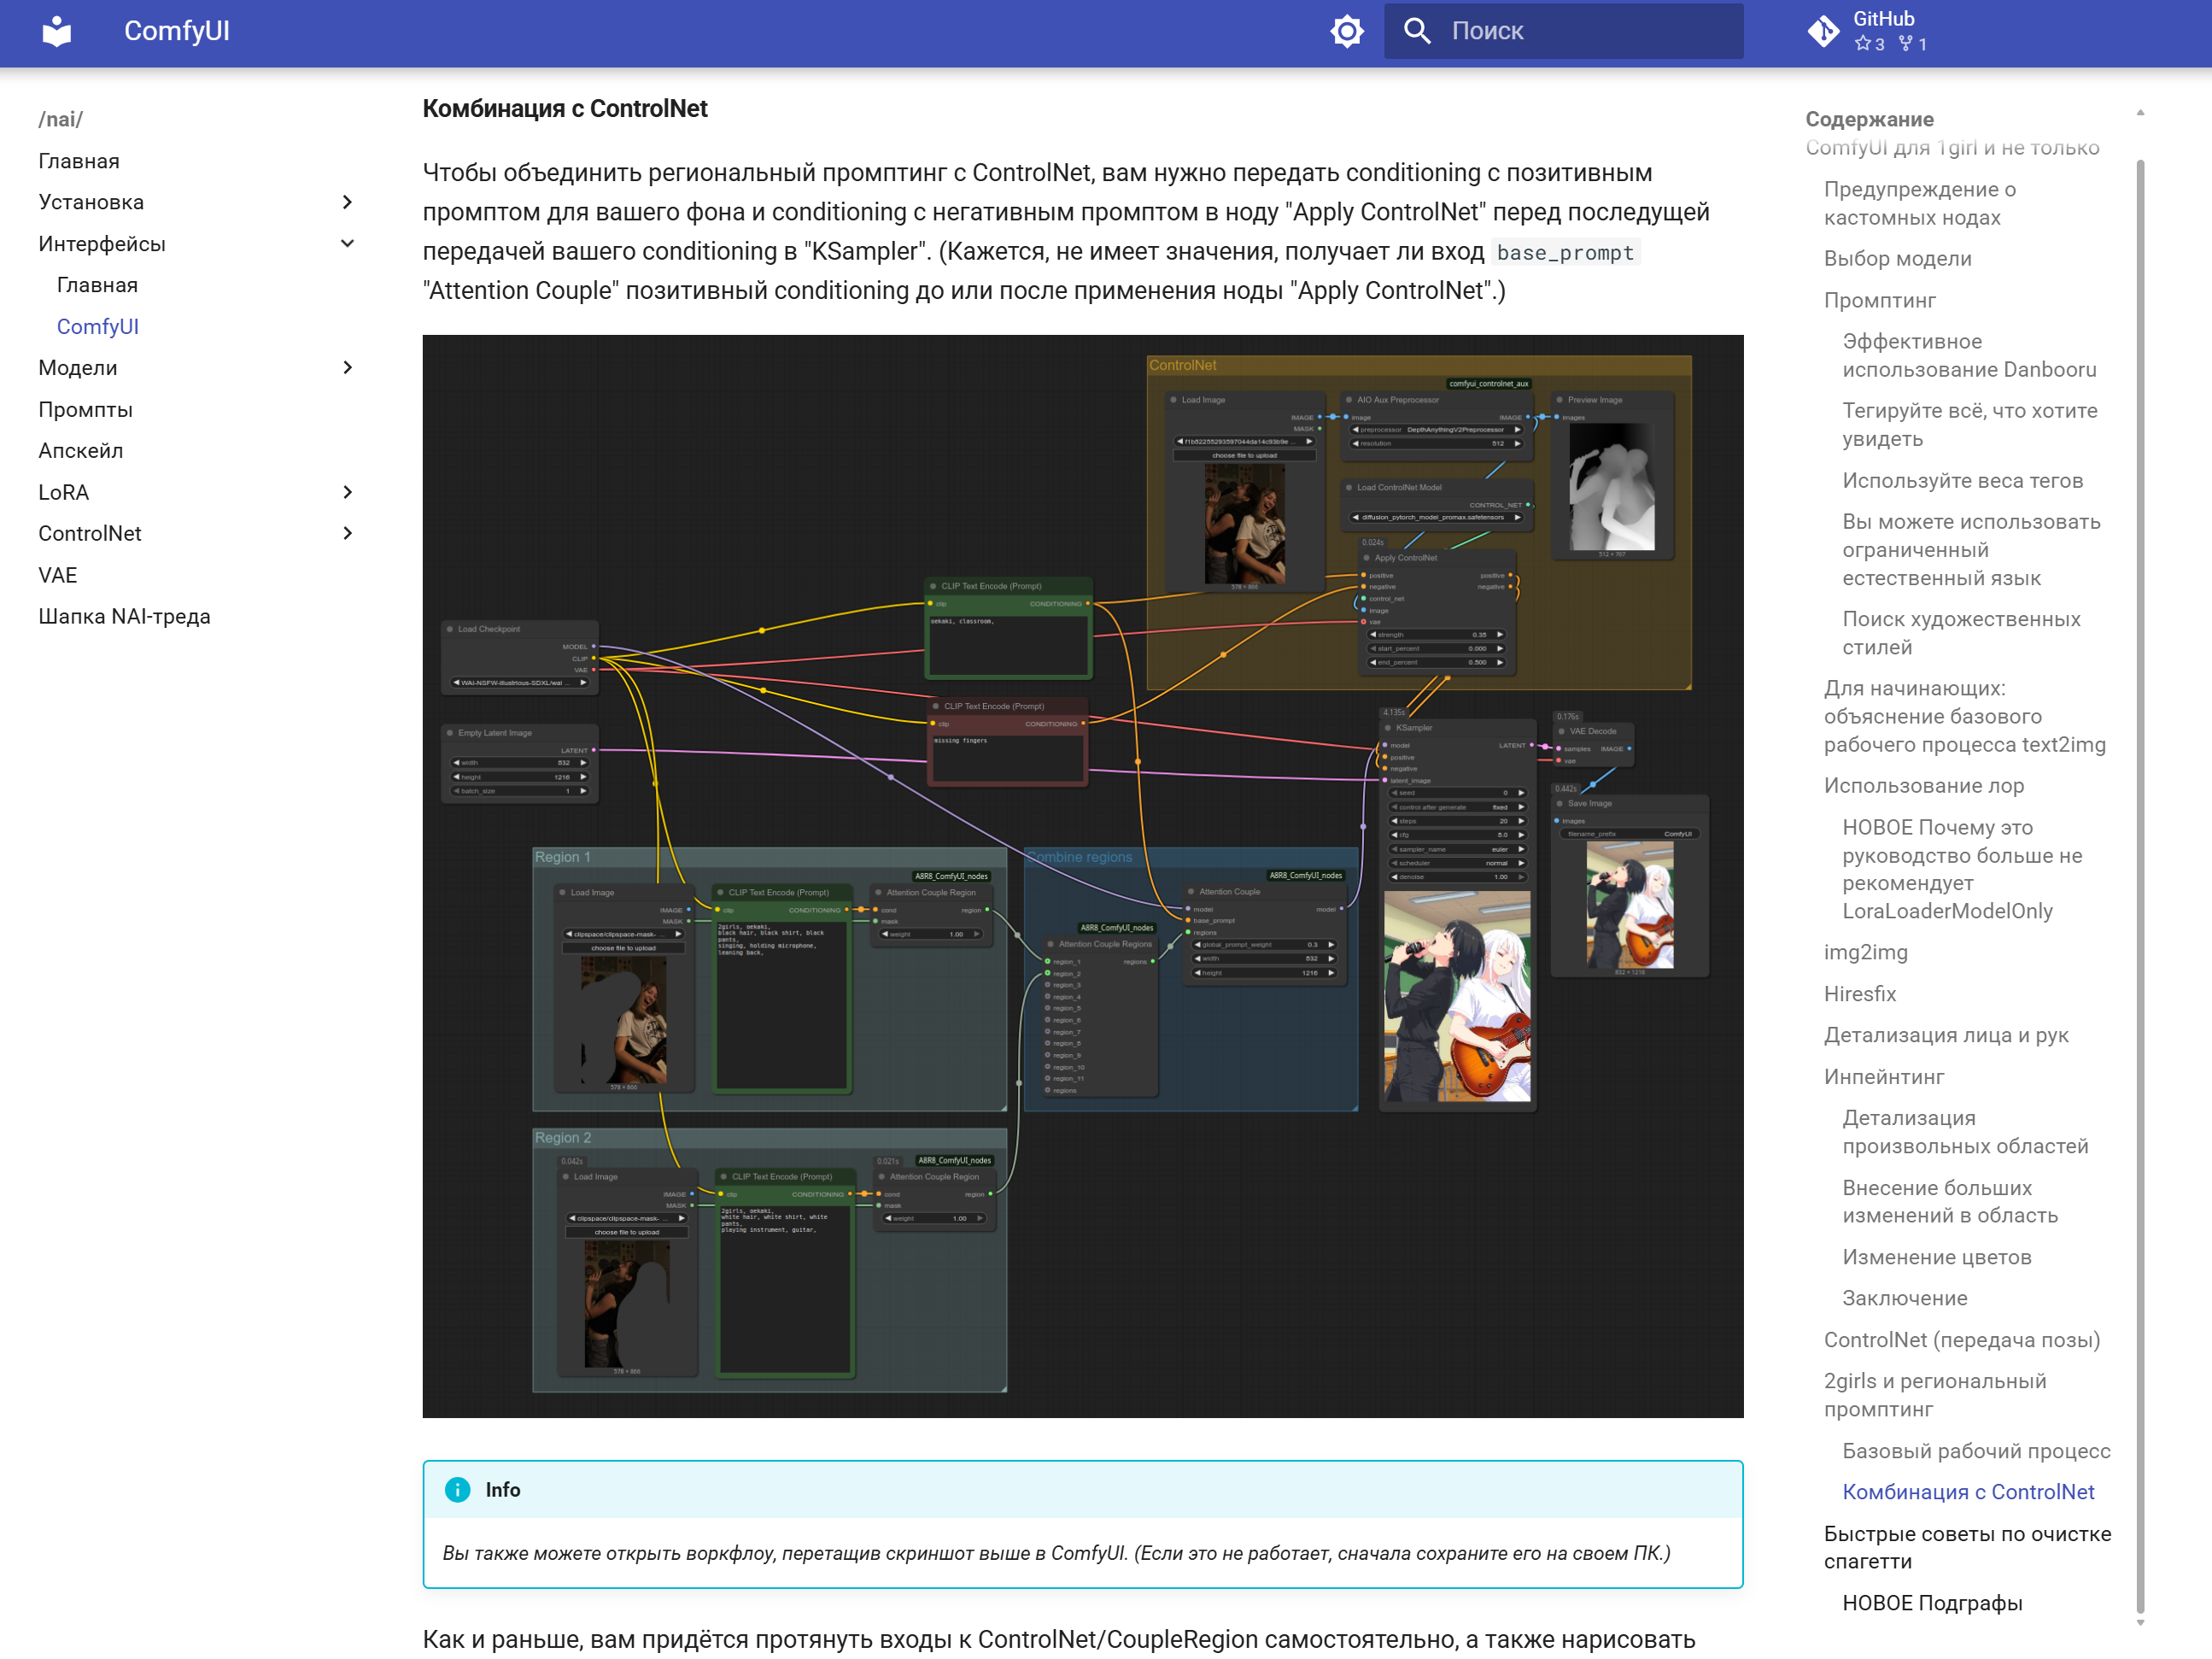This screenshot has width=2212, height=1659.
Task: Expand the Модели navigation section
Action: [347, 368]
